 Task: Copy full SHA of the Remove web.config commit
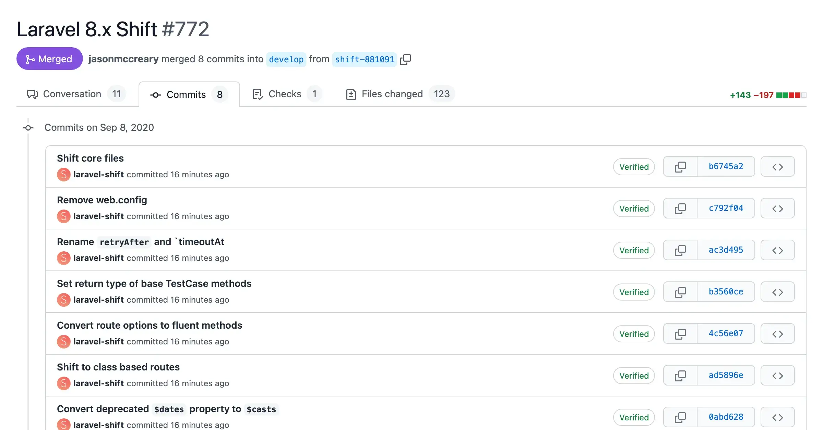tap(680, 208)
